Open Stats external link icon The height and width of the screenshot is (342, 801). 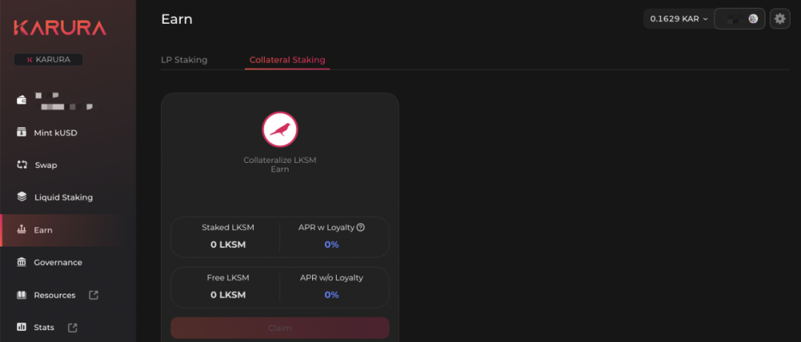73,327
